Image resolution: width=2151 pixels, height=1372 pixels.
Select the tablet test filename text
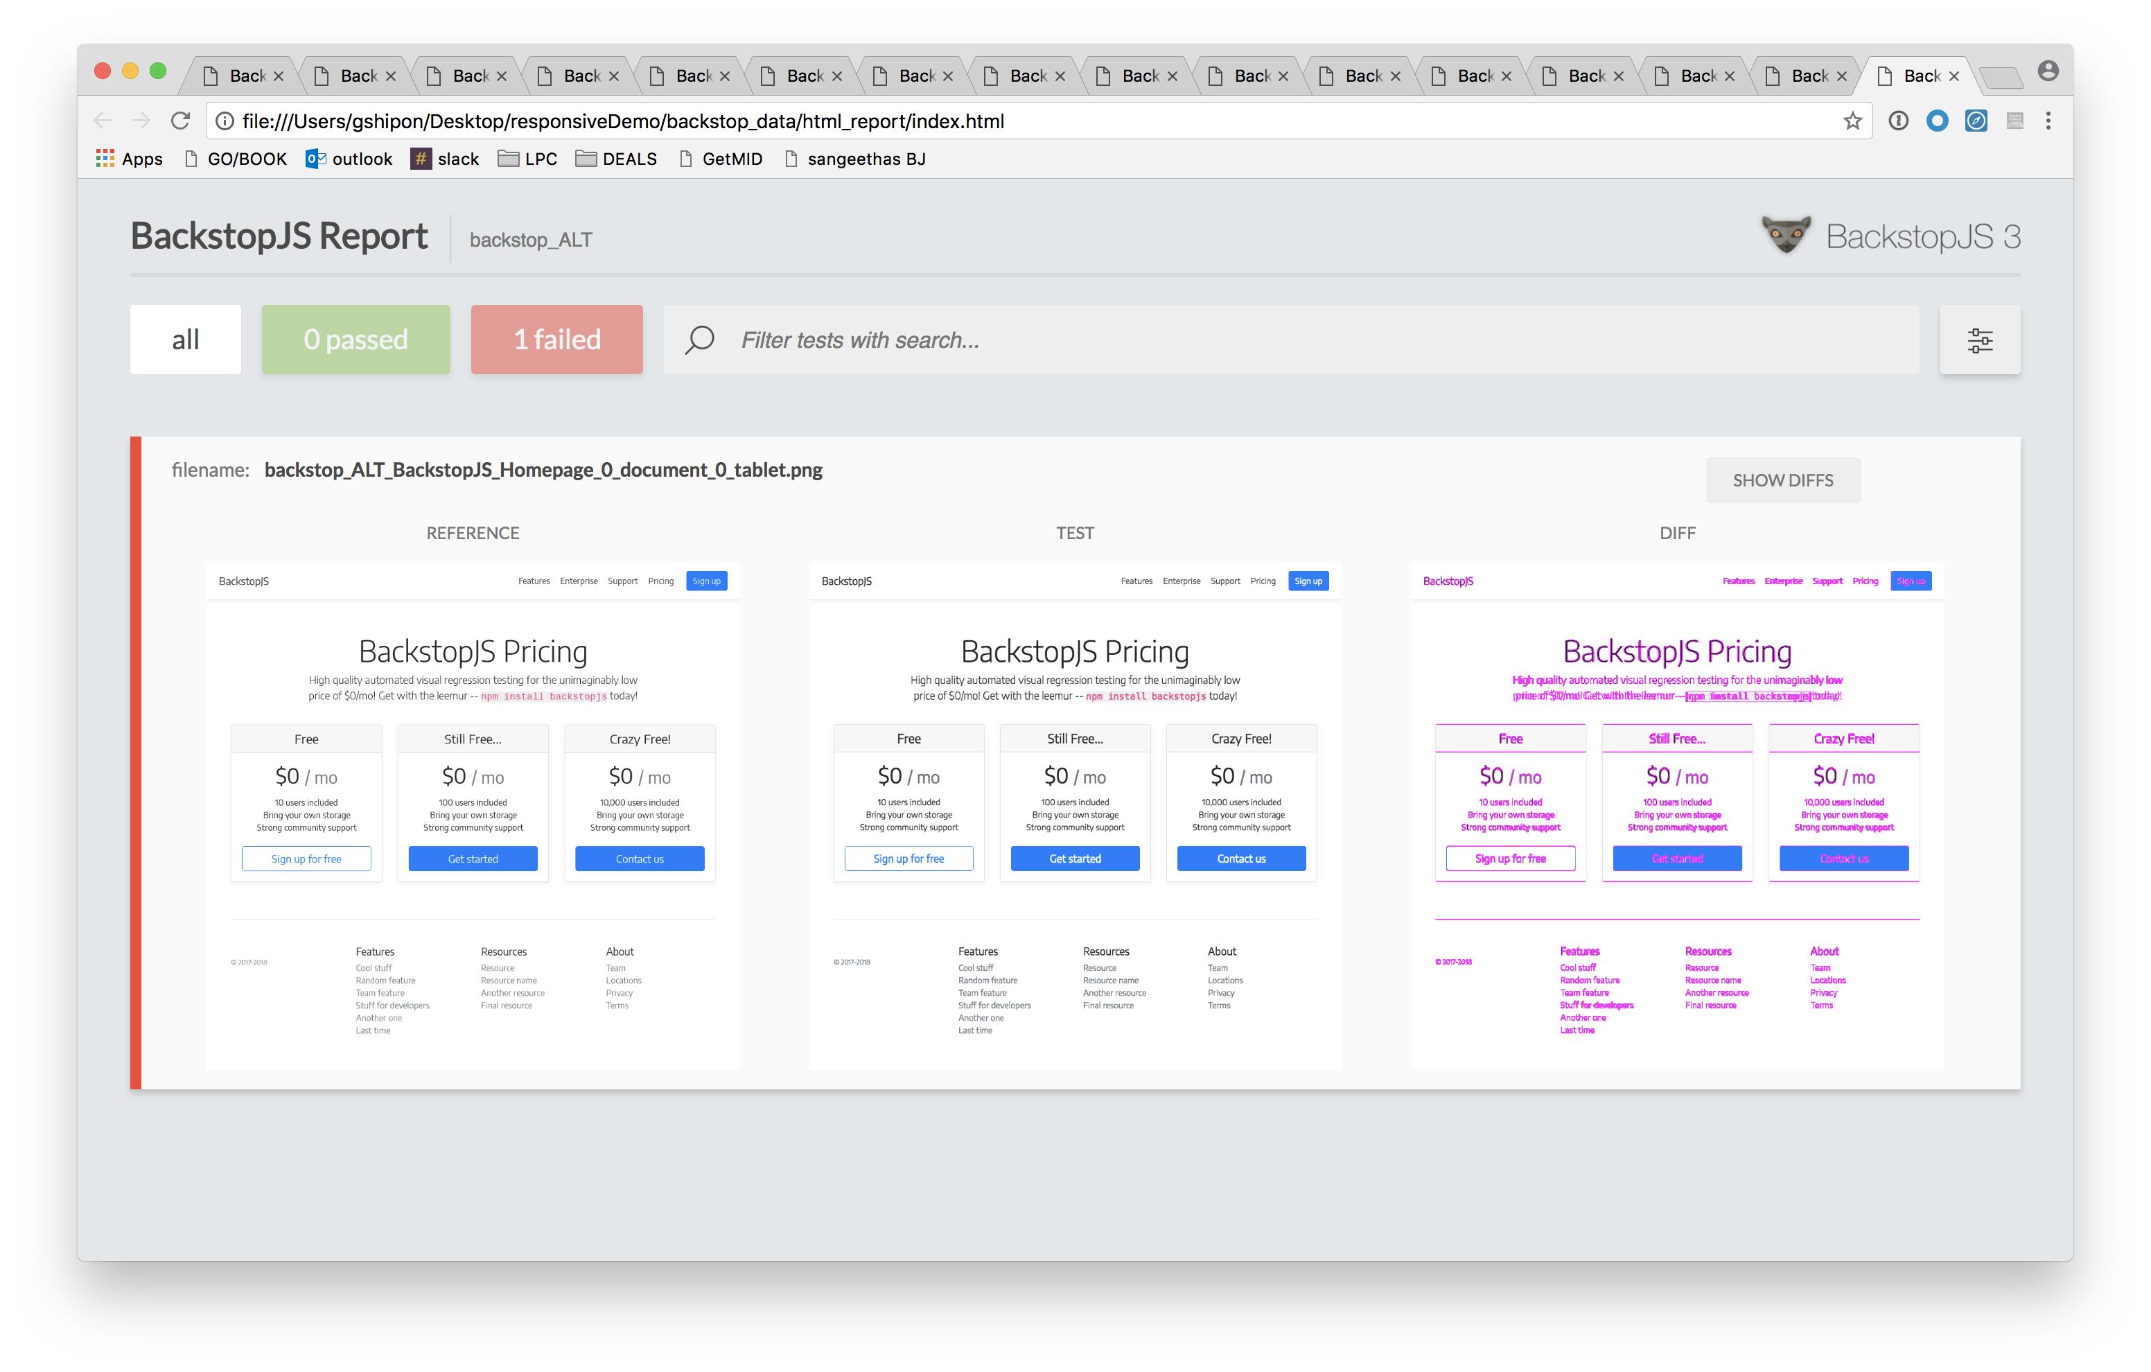point(543,470)
